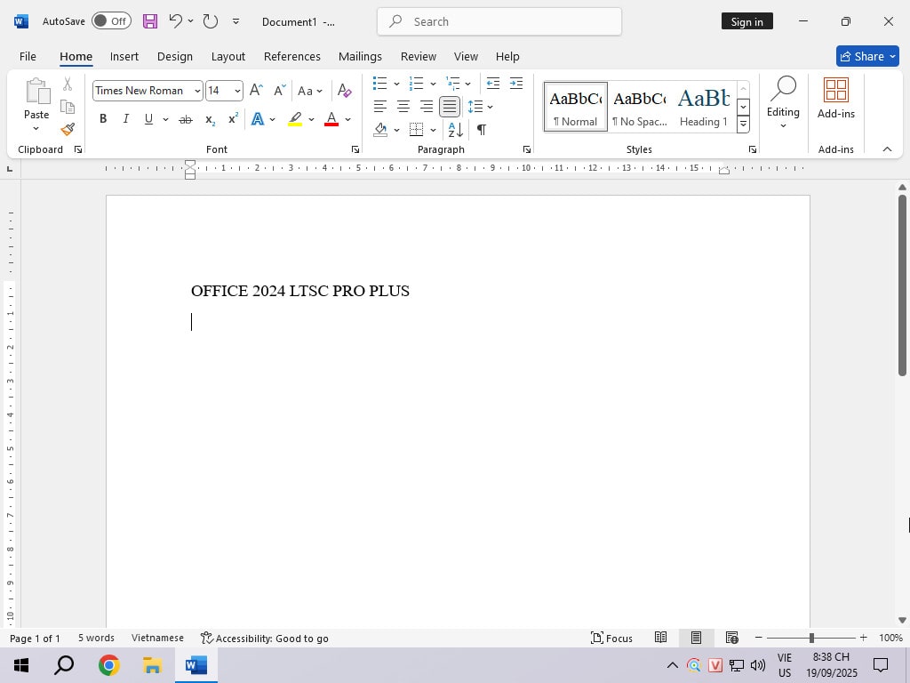Click the Search box in the title bar

499,21
